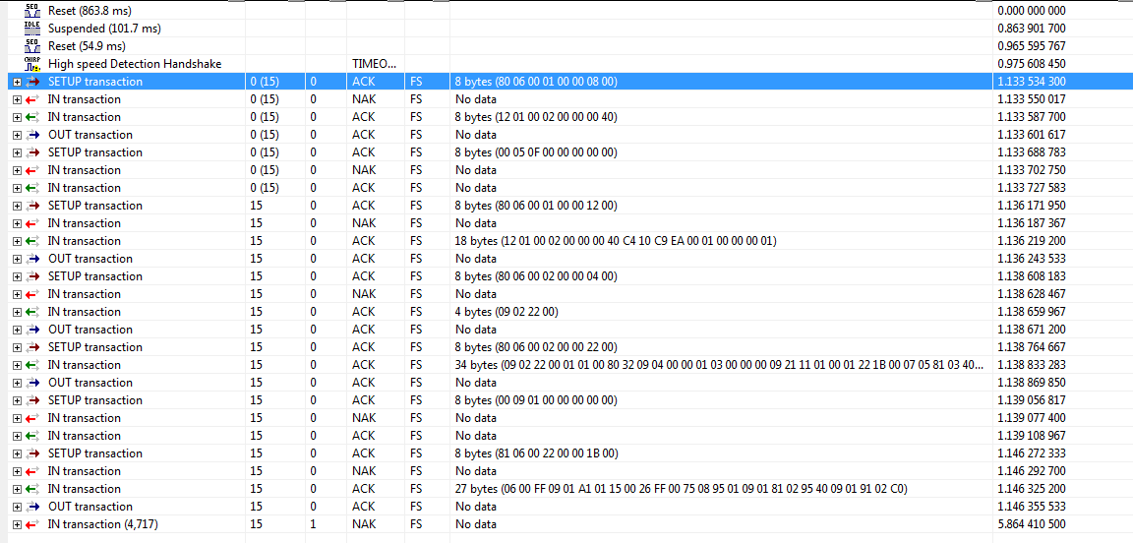Click the IN icon of the 18 bytes row
The height and width of the screenshot is (543, 1133).
33,241
